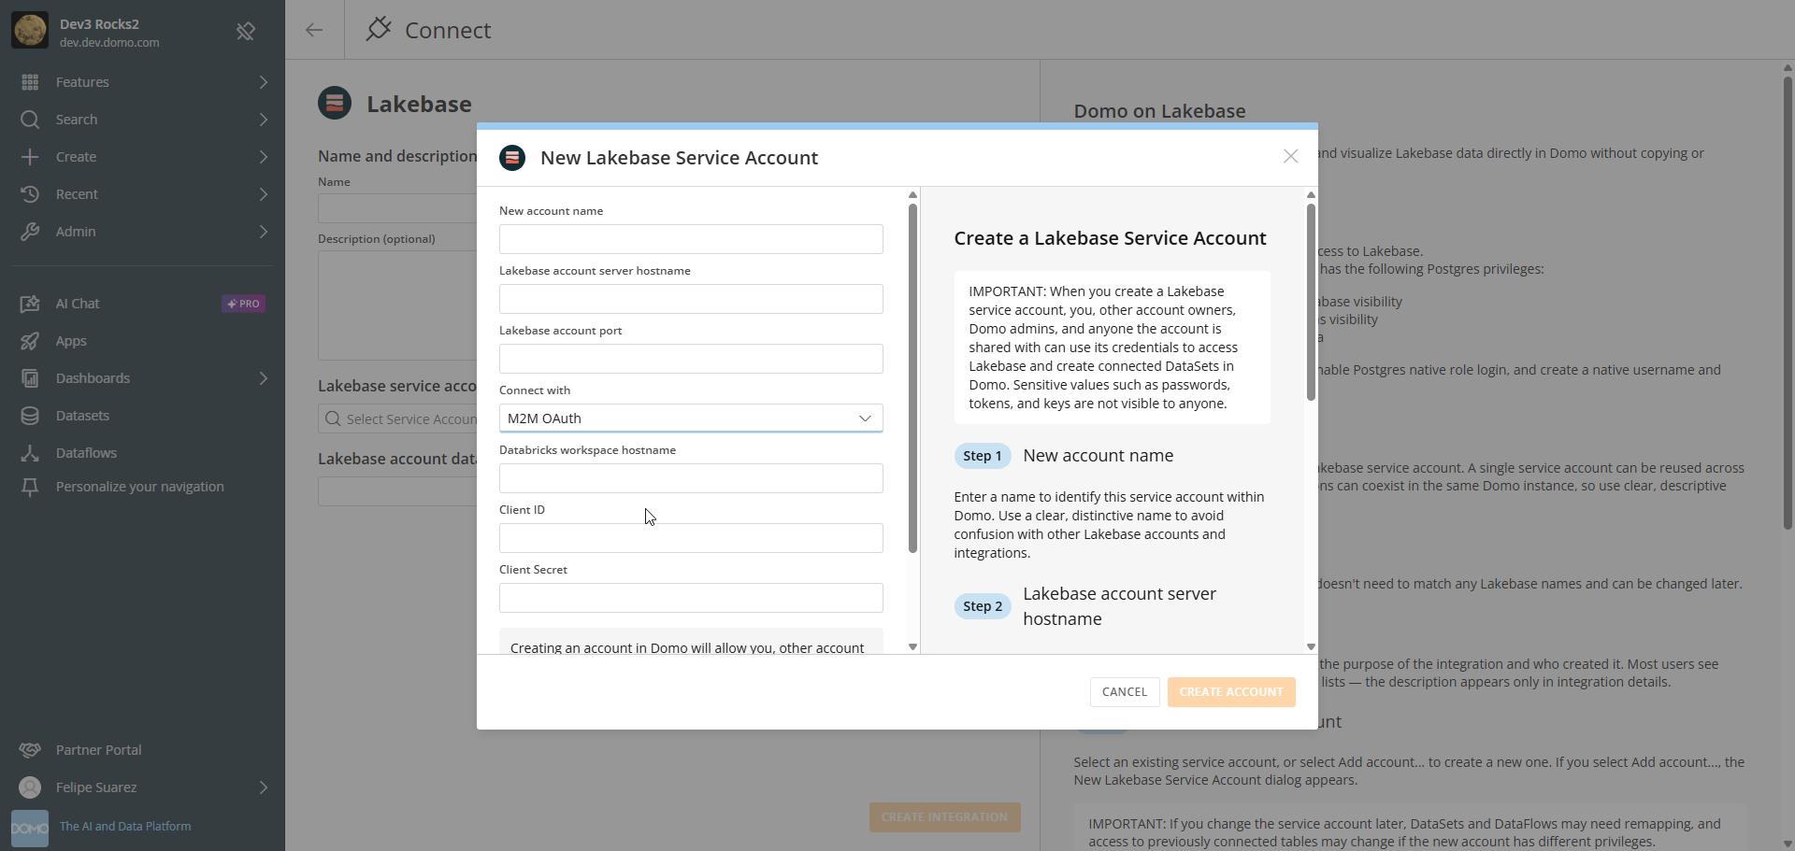Click the form pane scroll-down arrow
1795x851 pixels.
[x=913, y=646]
